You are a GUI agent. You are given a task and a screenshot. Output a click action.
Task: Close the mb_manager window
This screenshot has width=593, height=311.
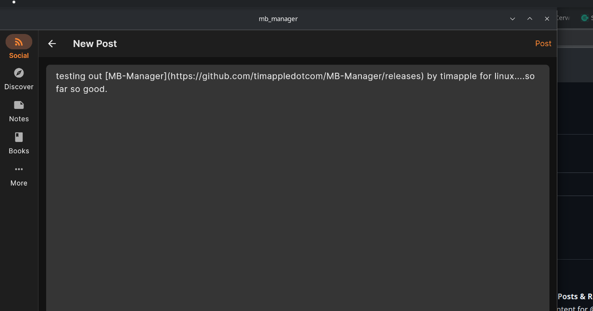[547, 19]
